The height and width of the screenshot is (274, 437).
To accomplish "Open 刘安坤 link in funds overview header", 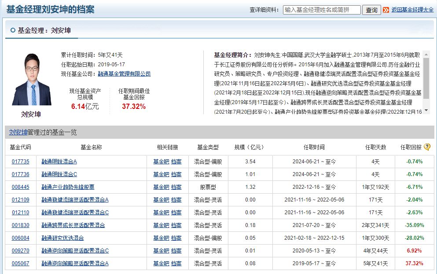I will point(18,133).
